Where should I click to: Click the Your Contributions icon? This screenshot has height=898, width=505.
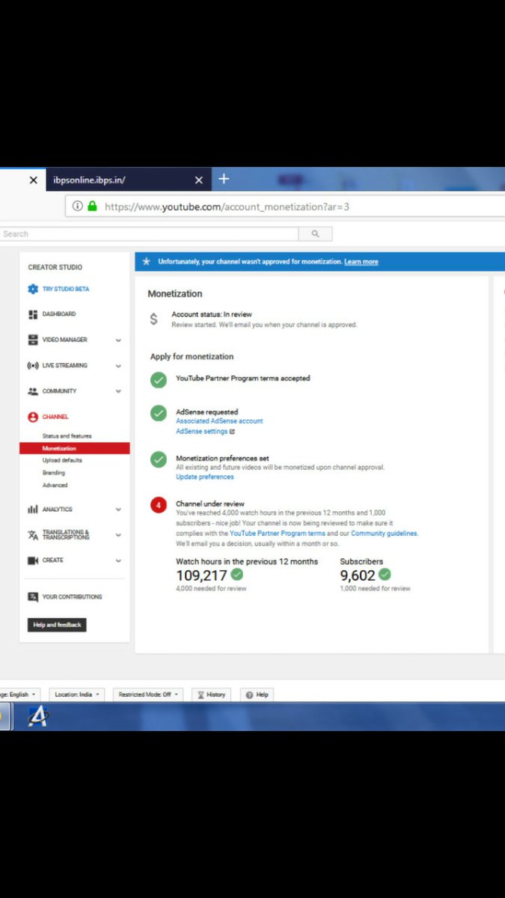click(33, 597)
